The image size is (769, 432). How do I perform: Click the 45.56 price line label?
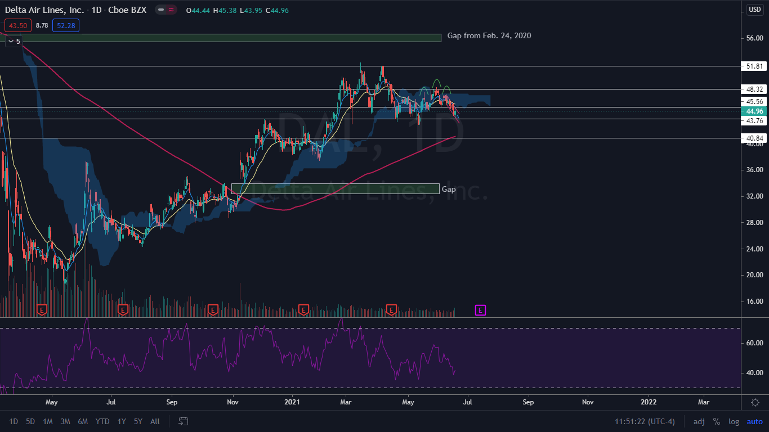pos(754,102)
